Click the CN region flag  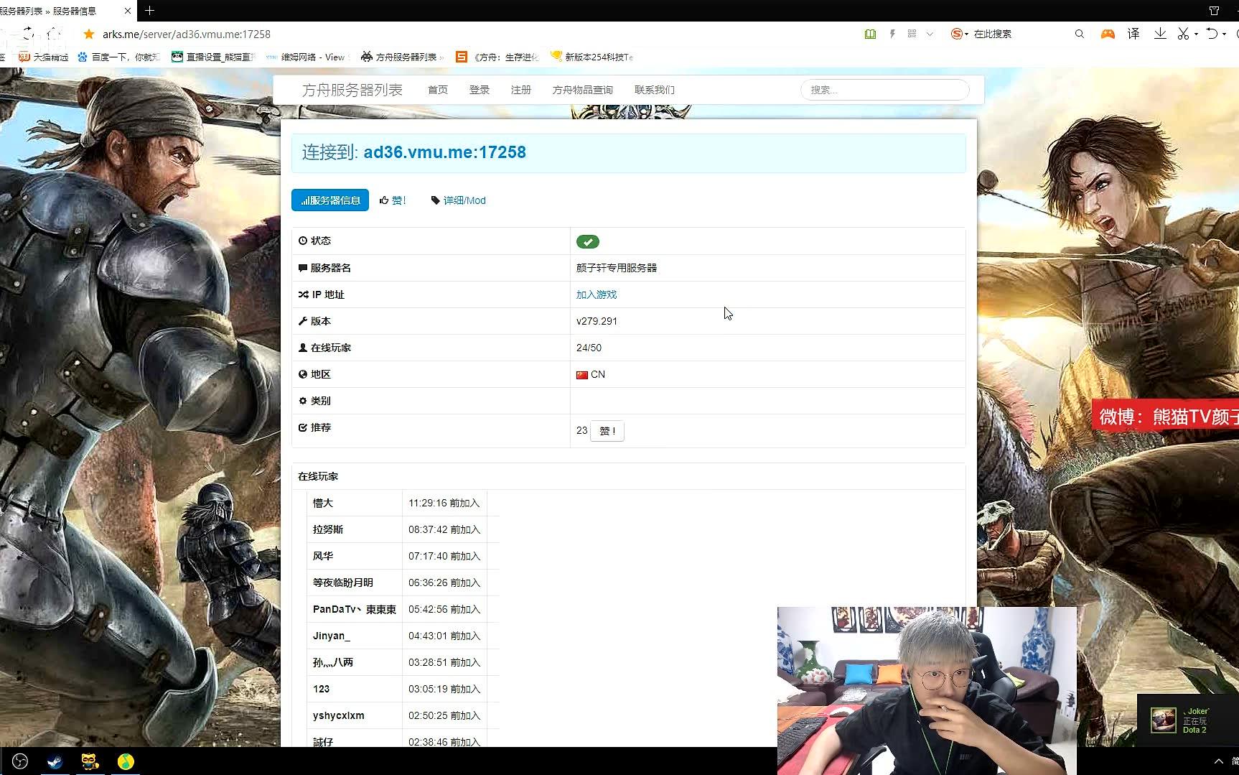tap(582, 375)
